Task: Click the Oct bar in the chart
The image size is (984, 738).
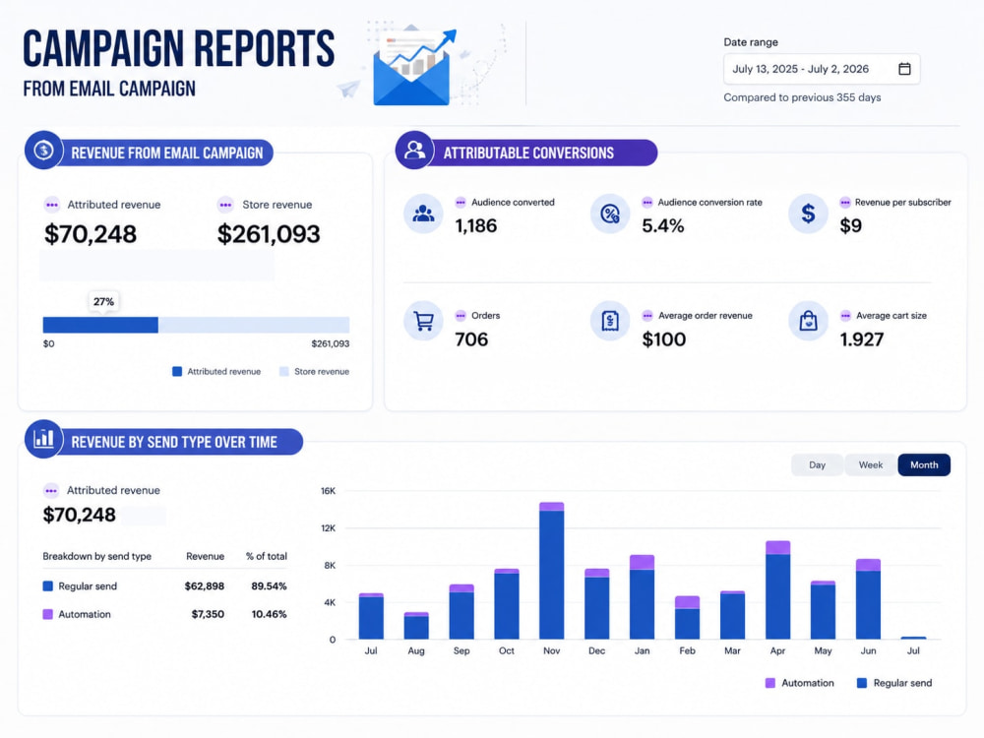Action: [507, 604]
